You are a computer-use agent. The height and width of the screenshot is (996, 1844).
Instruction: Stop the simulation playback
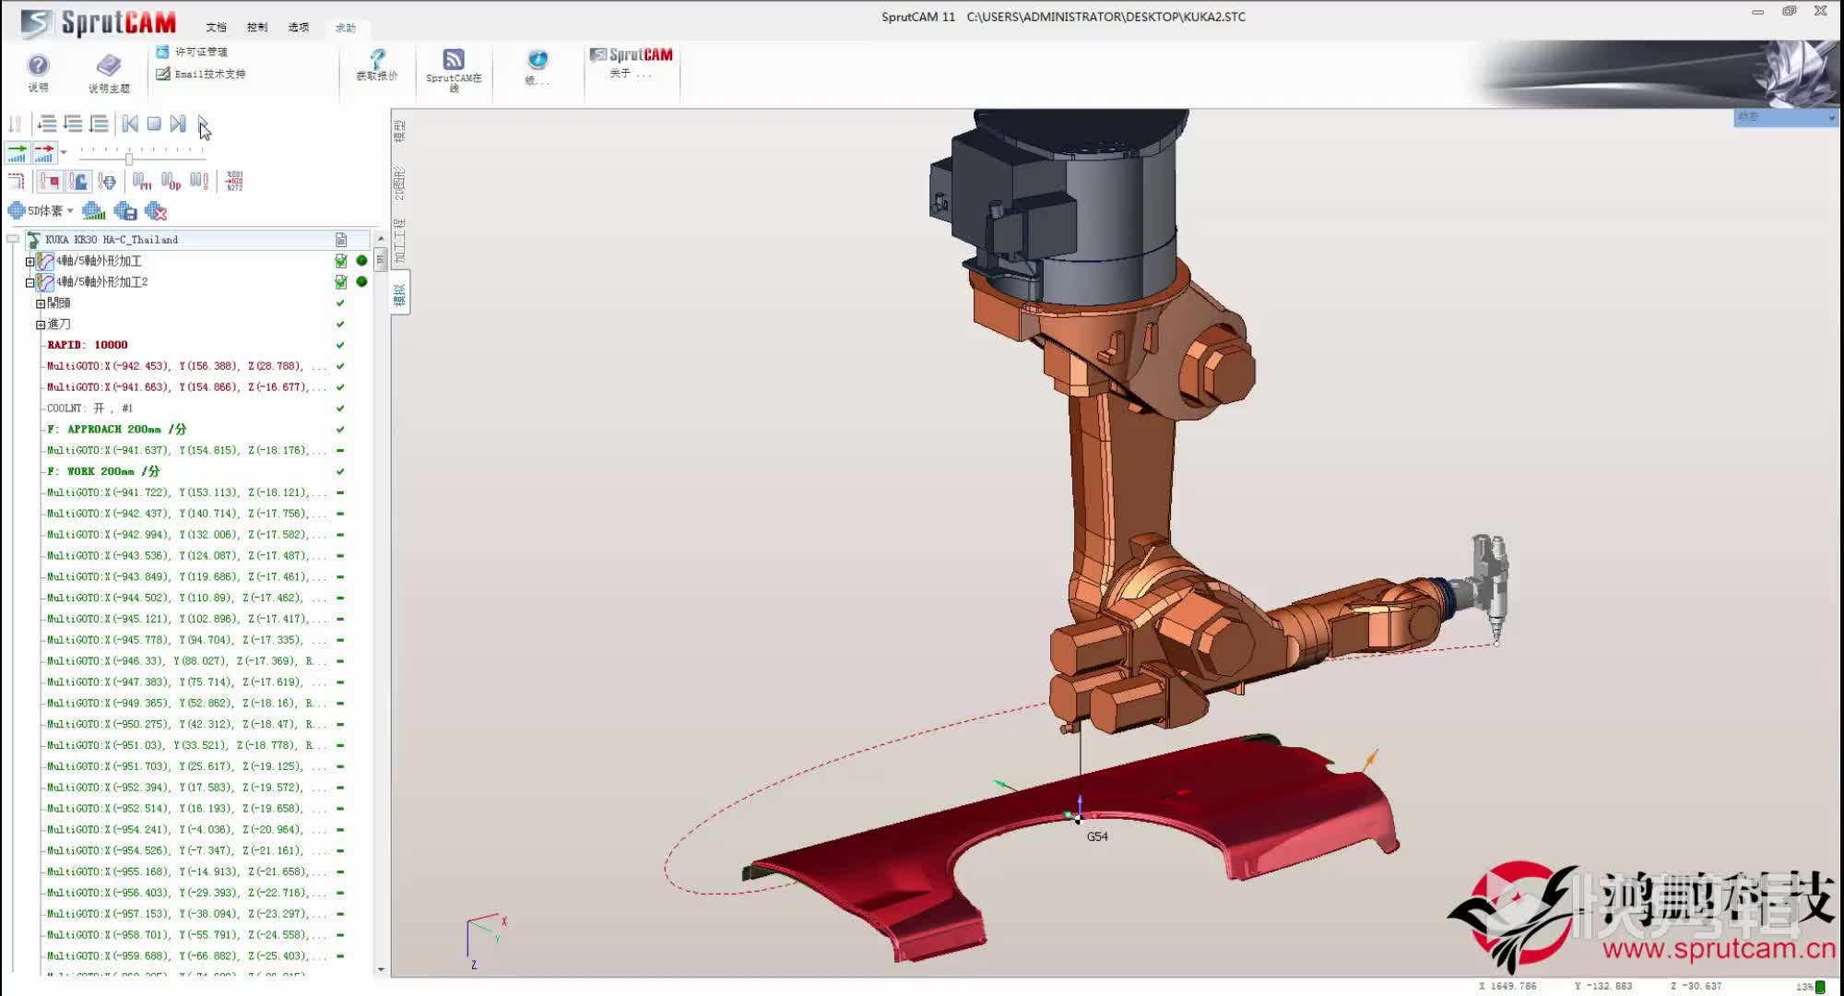(154, 124)
